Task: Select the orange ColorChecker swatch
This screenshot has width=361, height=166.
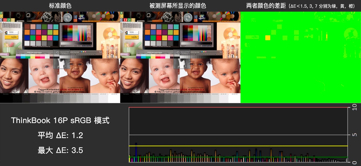Action: [27, 32]
